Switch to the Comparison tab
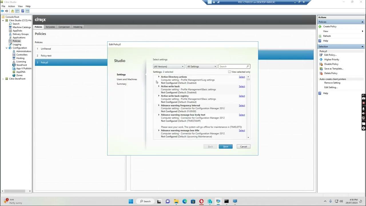366x206 pixels. tap(64, 27)
